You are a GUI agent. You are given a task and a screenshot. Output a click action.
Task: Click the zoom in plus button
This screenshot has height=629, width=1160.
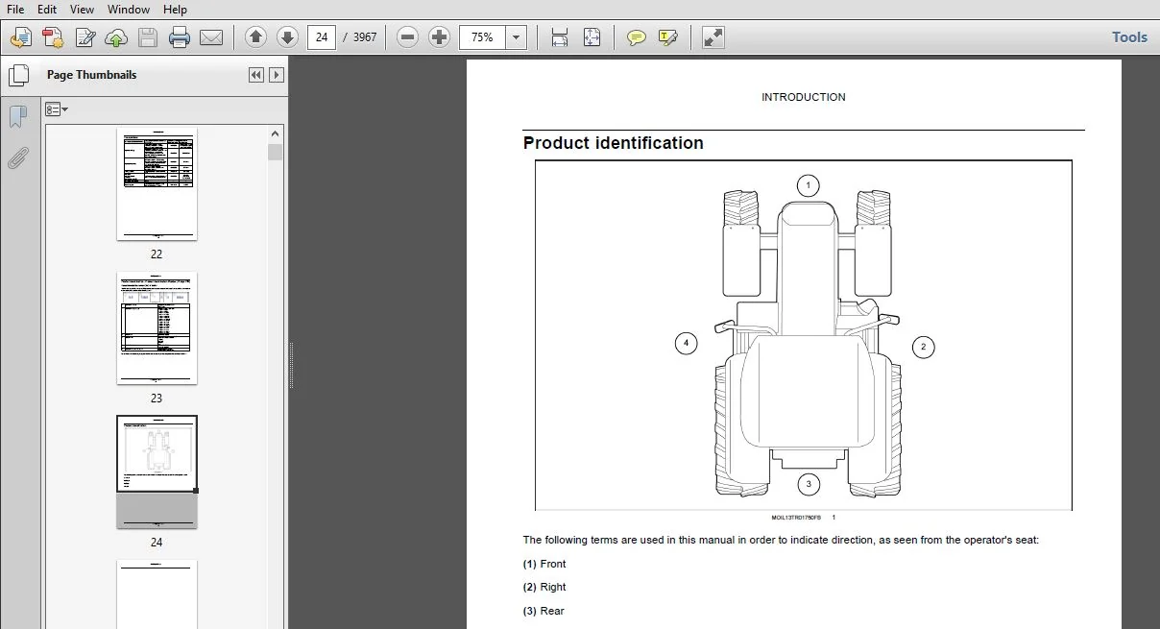click(x=440, y=37)
